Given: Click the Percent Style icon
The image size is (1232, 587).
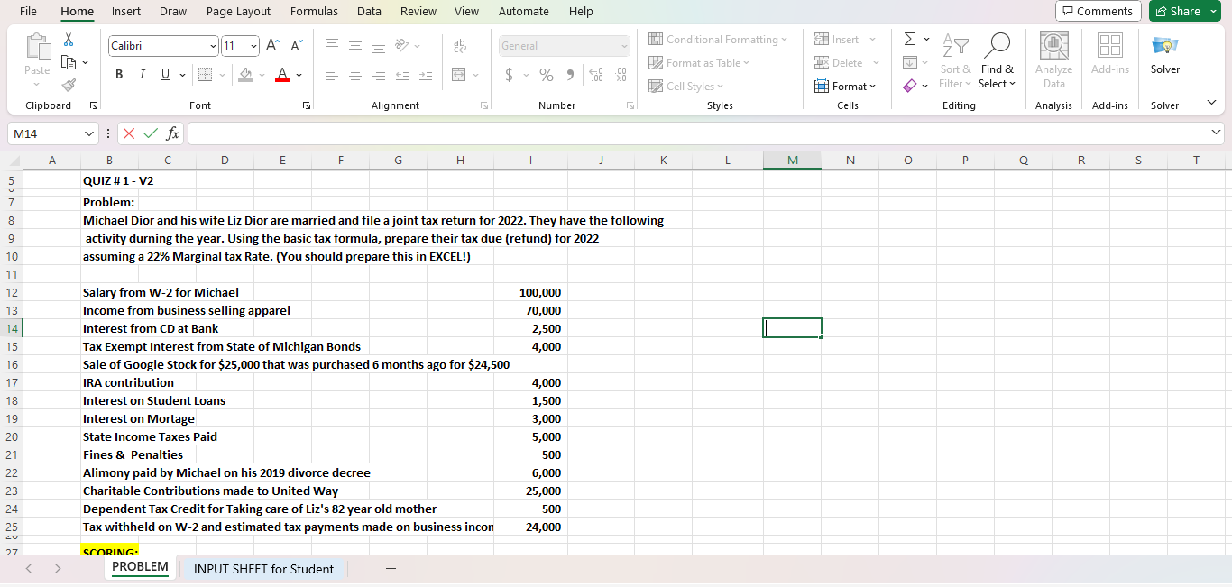Looking at the screenshot, I should 546,76.
